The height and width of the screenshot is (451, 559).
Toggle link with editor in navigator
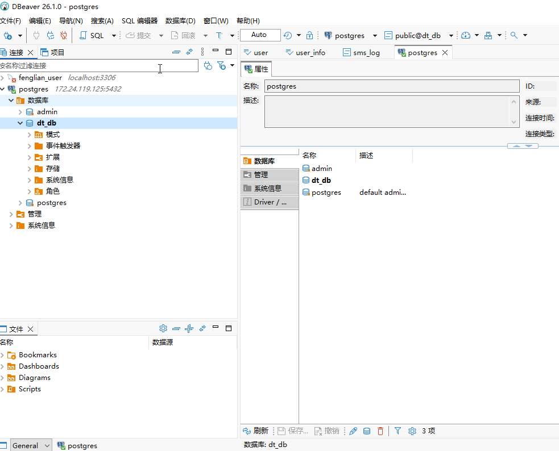189,52
